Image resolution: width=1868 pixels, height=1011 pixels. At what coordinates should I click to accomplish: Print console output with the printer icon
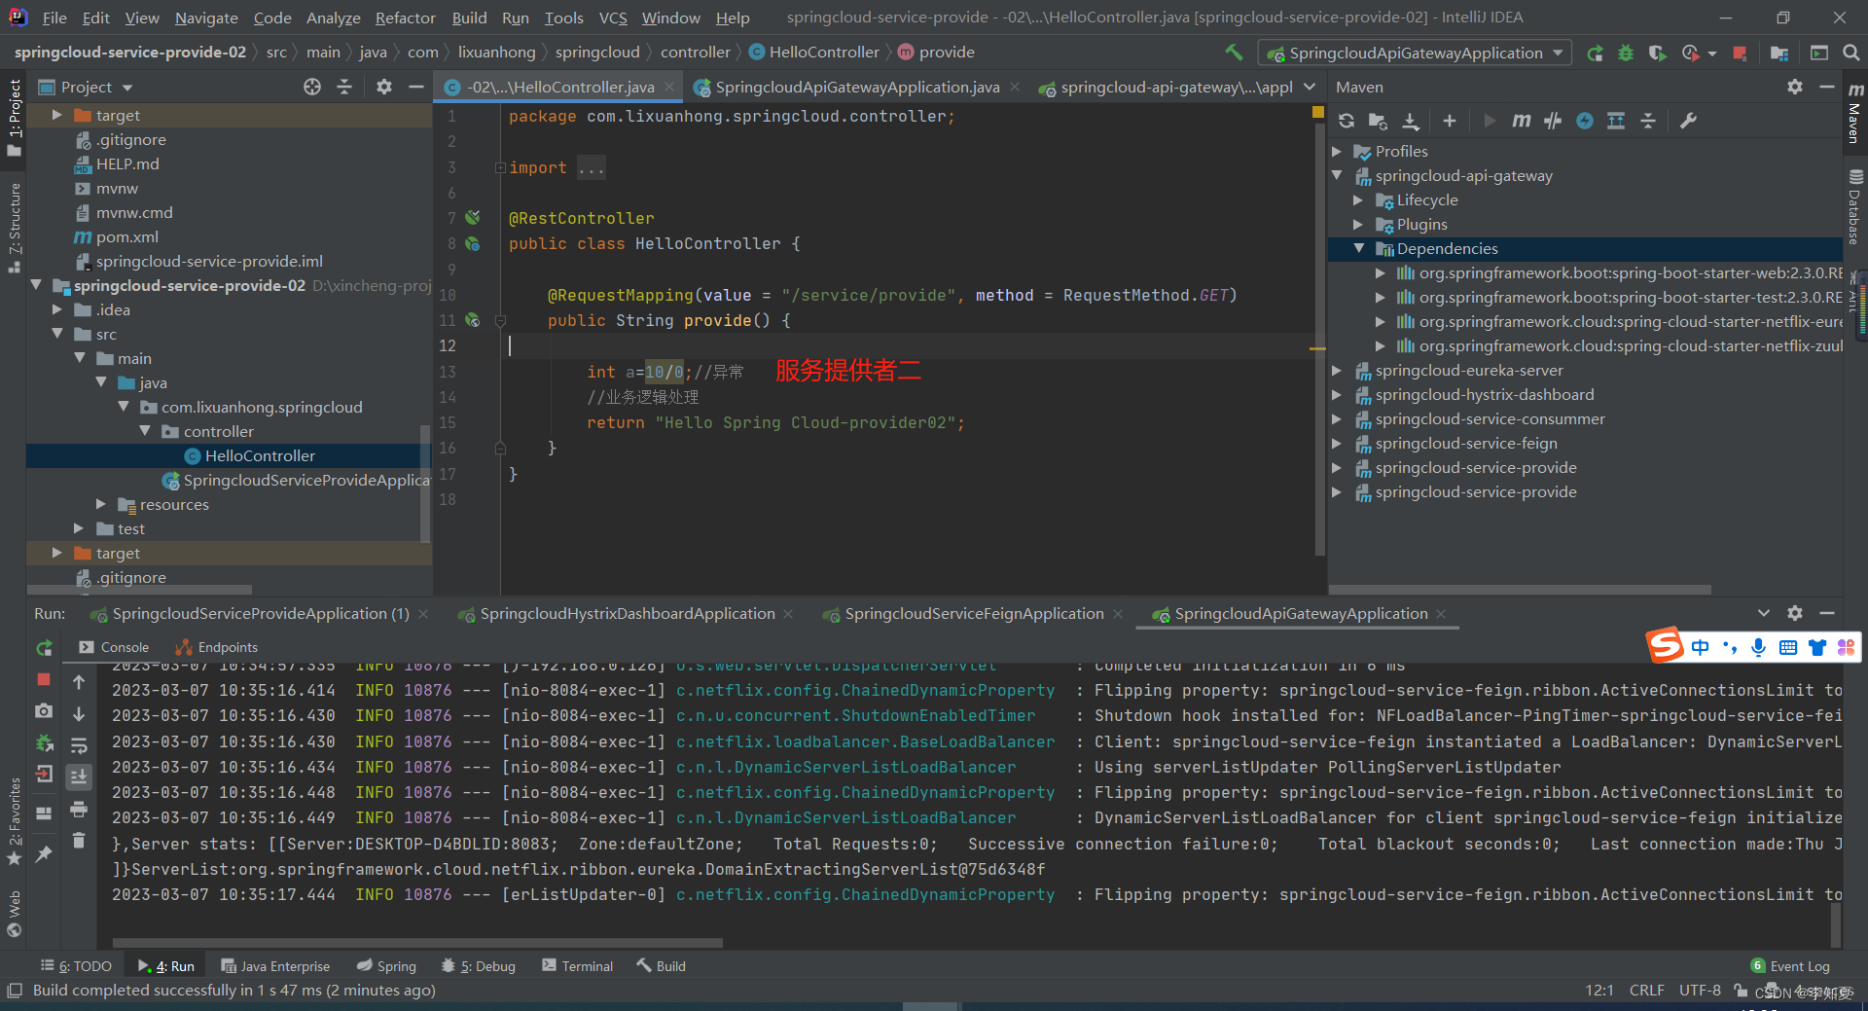[79, 809]
